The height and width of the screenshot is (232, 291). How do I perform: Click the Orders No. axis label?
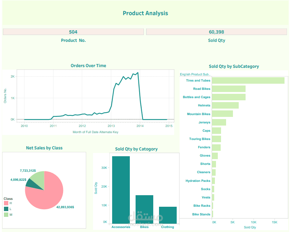5,96
